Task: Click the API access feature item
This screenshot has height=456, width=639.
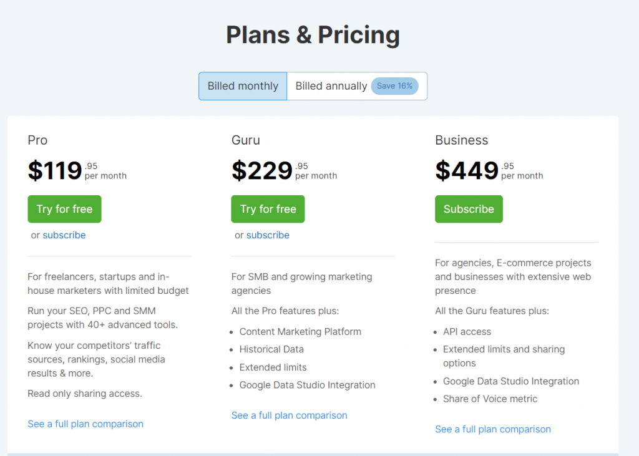Action: 467,332
